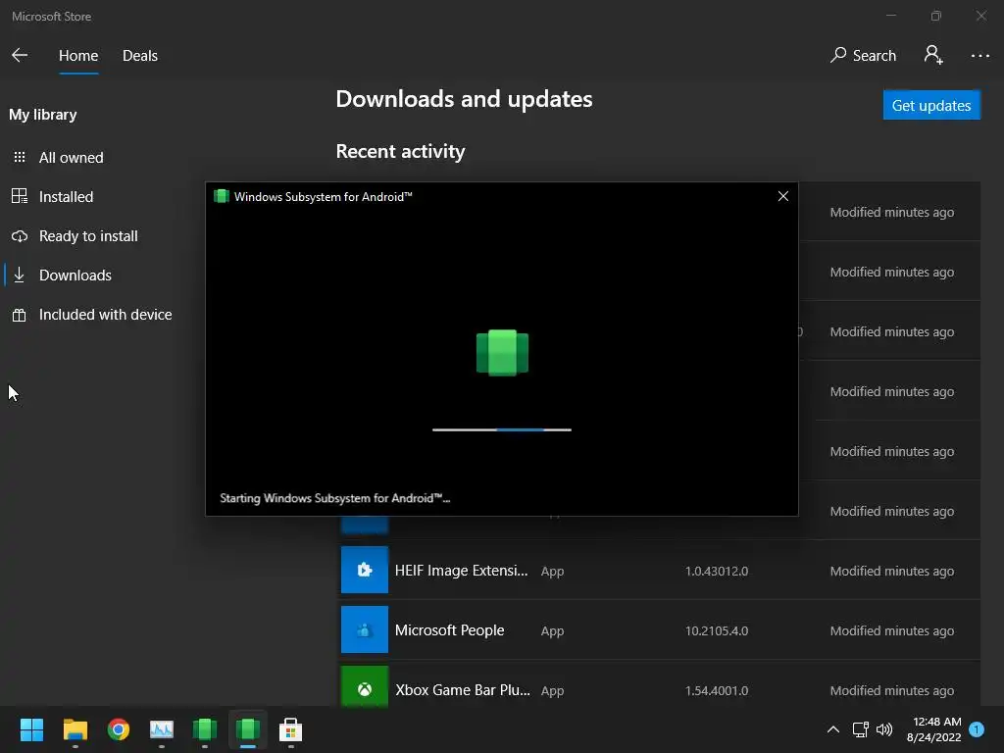Viewport: 1004px width, 753px height.
Task: Open Search in Microsoft Store
Action: pos(863,56)
